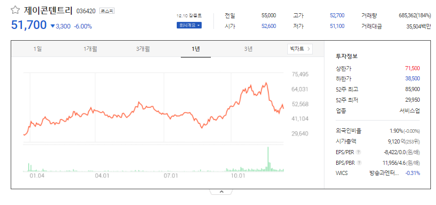Click the 52주 최고 value 85,900

pos(413,89)
